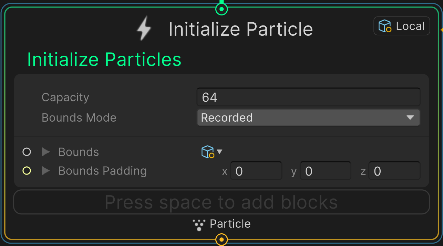443x246 pixels.
Task: Click the cube icon inside the Local button
Action: click(385, 25)
